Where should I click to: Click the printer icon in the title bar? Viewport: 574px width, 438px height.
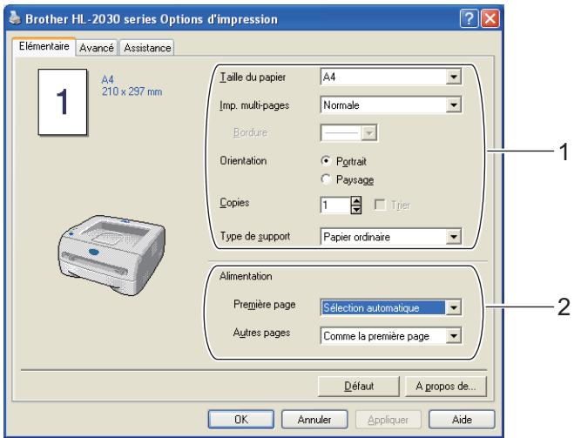tap(15, 17)
